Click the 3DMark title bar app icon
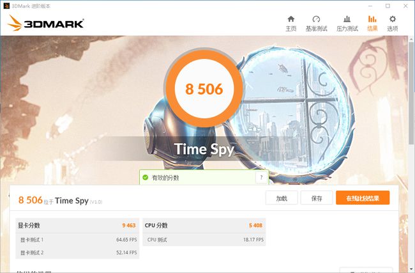The height and width of the screenshot is (273, 415). tap(6, 6)
